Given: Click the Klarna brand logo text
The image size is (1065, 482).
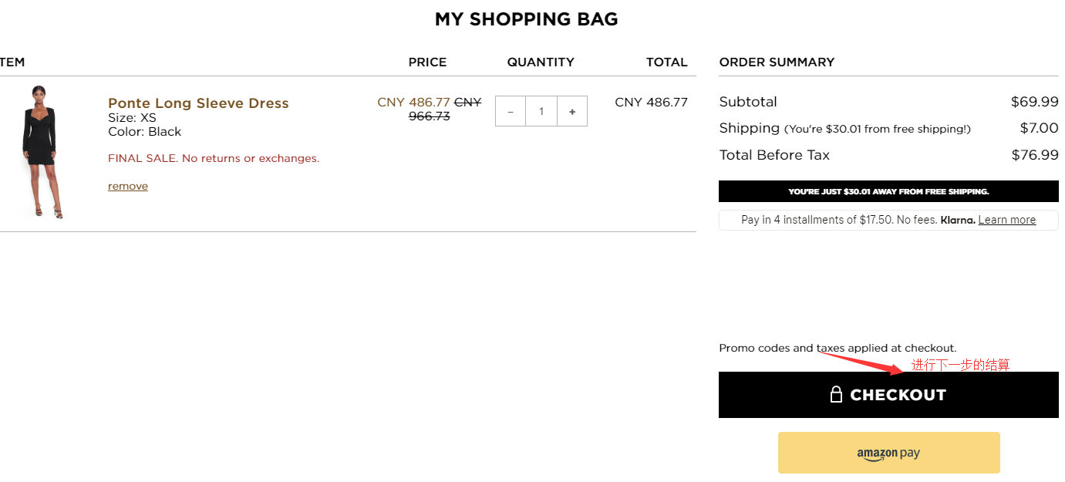Looking at the screenshot, I should tap(957, 220).
